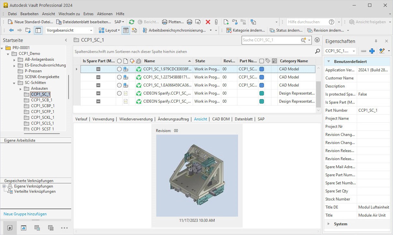The width and height of the screenshot is (393, 235).
Task: Click the go up folder icon
Action: (x=28, y=30)
